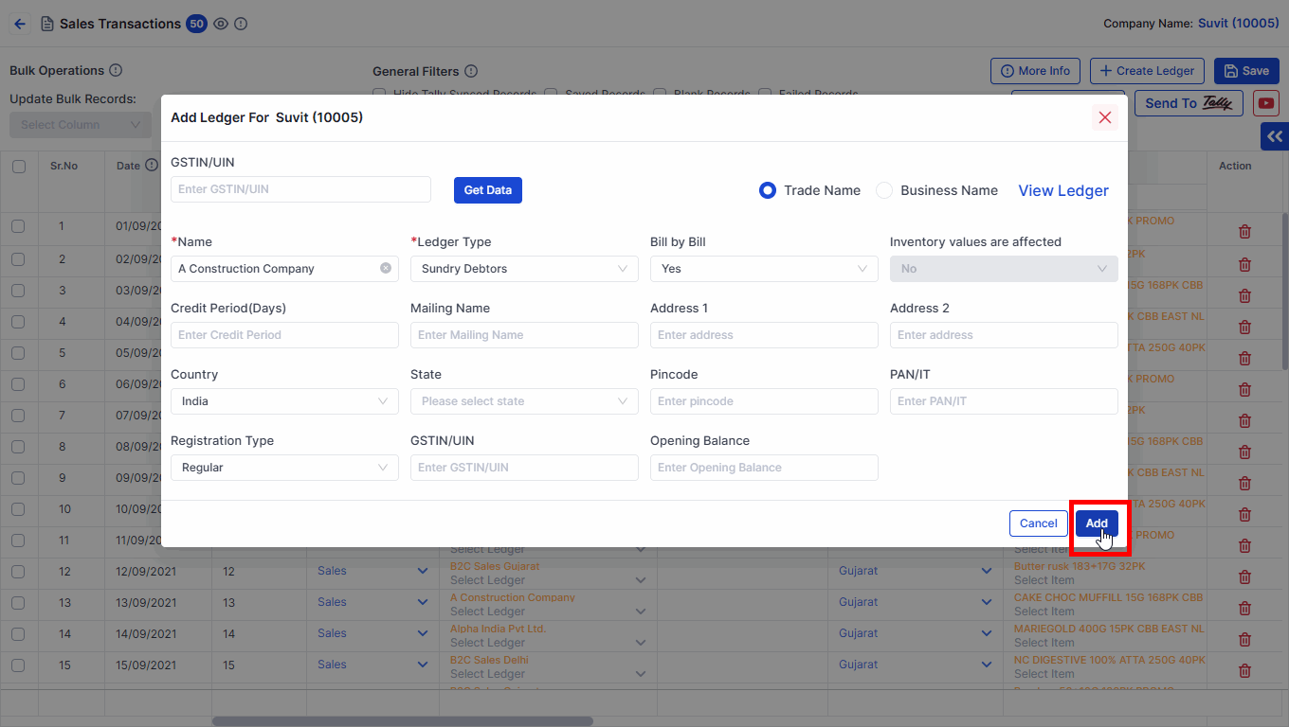Click 'B2C Sales Delhi' in row 15
Image resolution: width=1289 pixels, height=727 pixels.
coord(489,660)
